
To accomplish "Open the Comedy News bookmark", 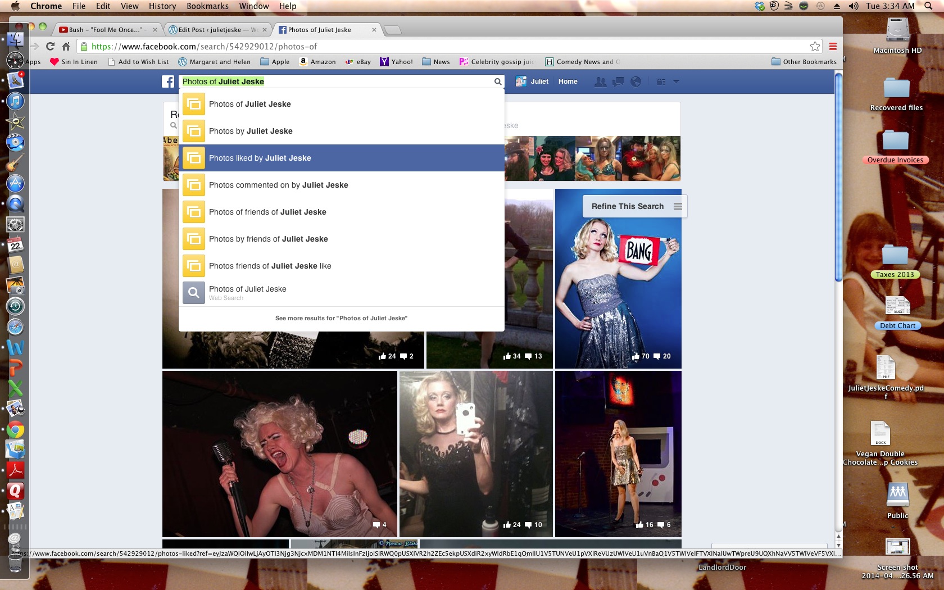I will (x=583, y=62).
